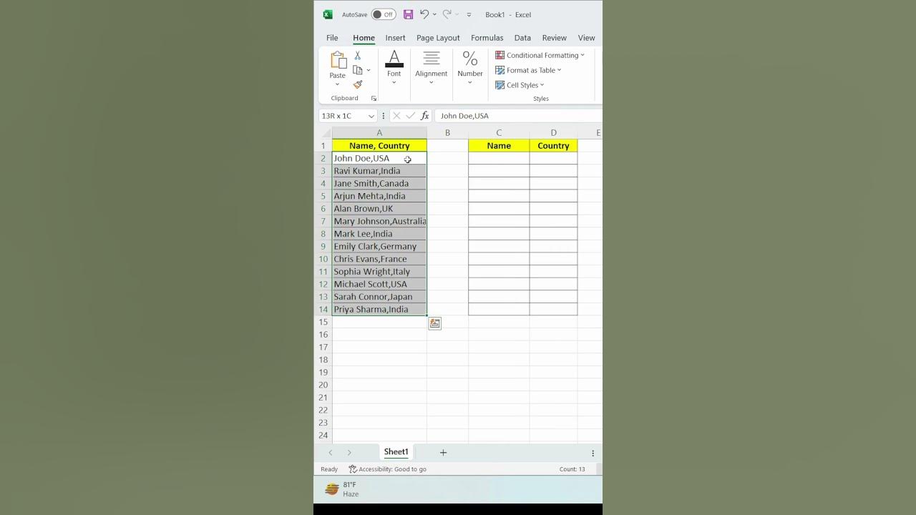Open the Font group button

[x=394, y=68]
